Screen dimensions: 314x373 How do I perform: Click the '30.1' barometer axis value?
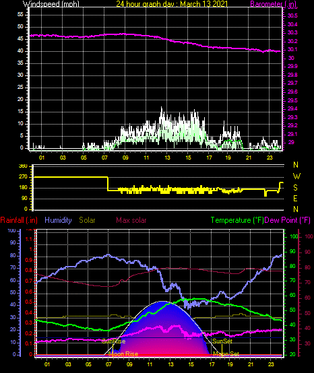click(292, 49)
